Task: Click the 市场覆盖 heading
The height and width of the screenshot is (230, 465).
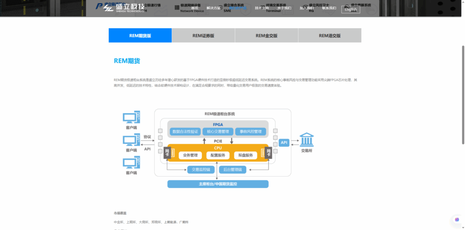Action: tap(120, 213)
